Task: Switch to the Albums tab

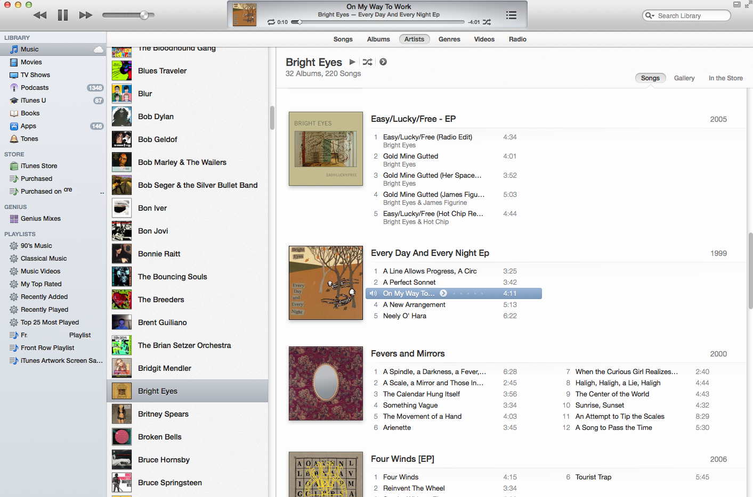Action: pos(378,39)
